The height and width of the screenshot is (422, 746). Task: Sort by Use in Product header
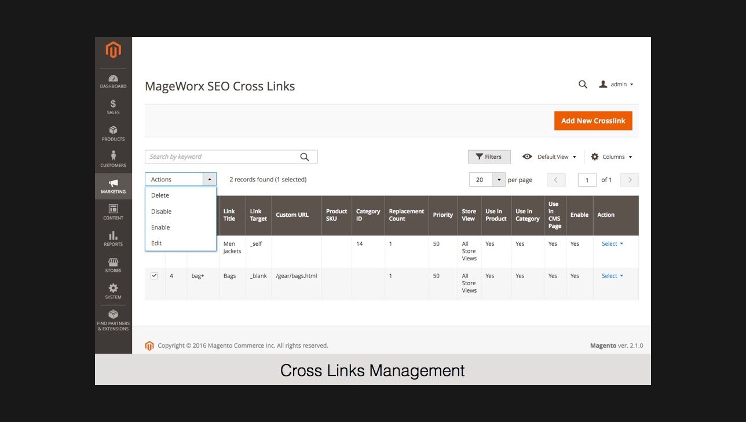point(496,215)
